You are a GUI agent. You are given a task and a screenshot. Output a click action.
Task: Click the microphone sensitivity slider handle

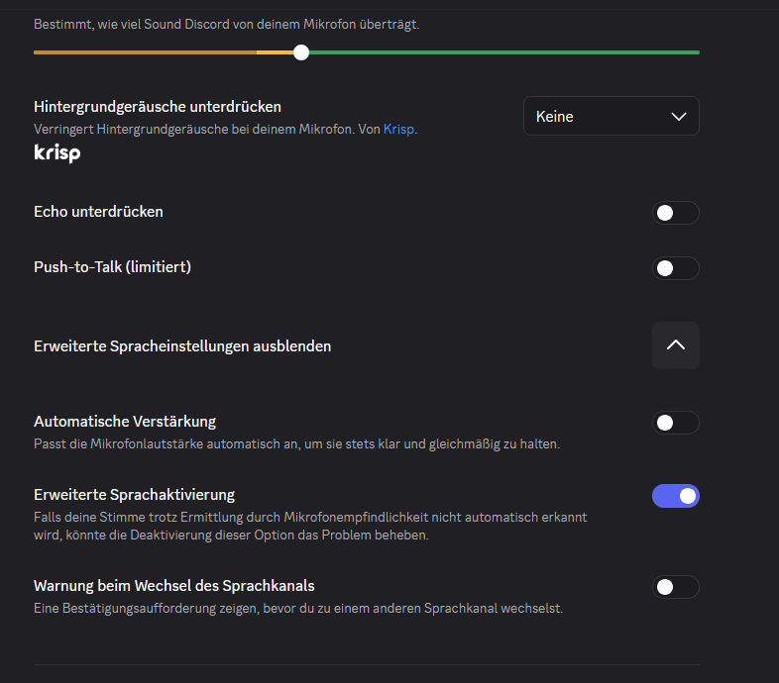coord(301,52)
